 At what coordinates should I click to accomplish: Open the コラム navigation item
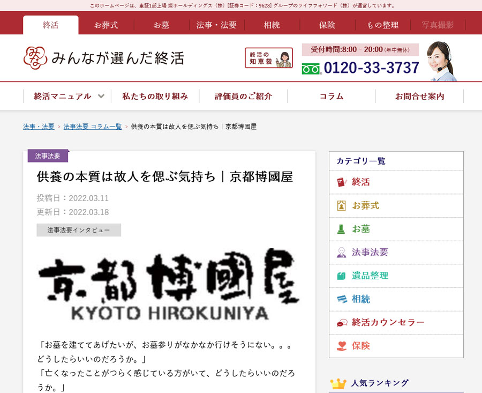tap(332, 97)
